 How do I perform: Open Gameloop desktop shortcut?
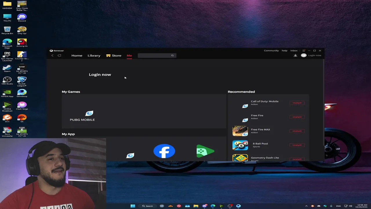22,93
